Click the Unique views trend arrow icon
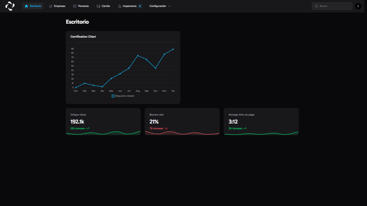 pyautogui.click(x=87, y=128)
